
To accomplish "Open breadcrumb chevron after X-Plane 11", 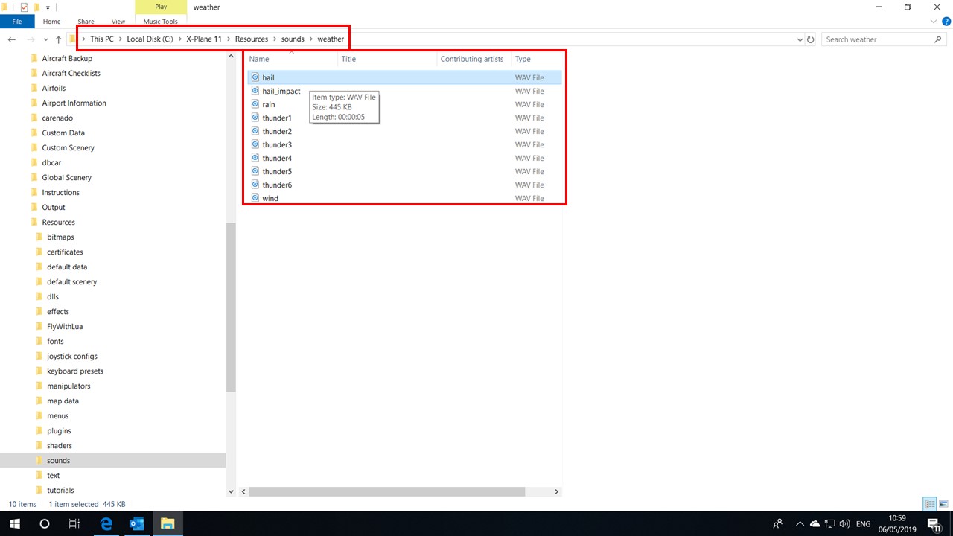I will [229, 39].
